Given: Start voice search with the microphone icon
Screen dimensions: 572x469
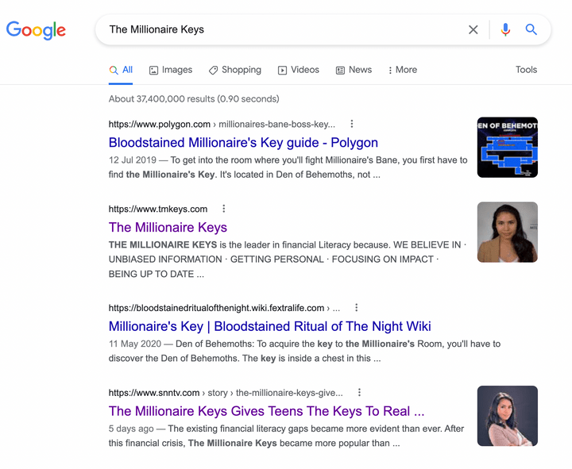Looking at the screenshot, I should (x=505, y=29).
